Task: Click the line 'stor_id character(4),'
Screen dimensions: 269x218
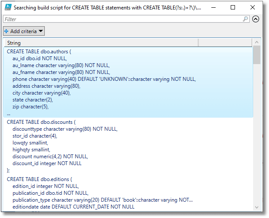Action: point(35,136)
